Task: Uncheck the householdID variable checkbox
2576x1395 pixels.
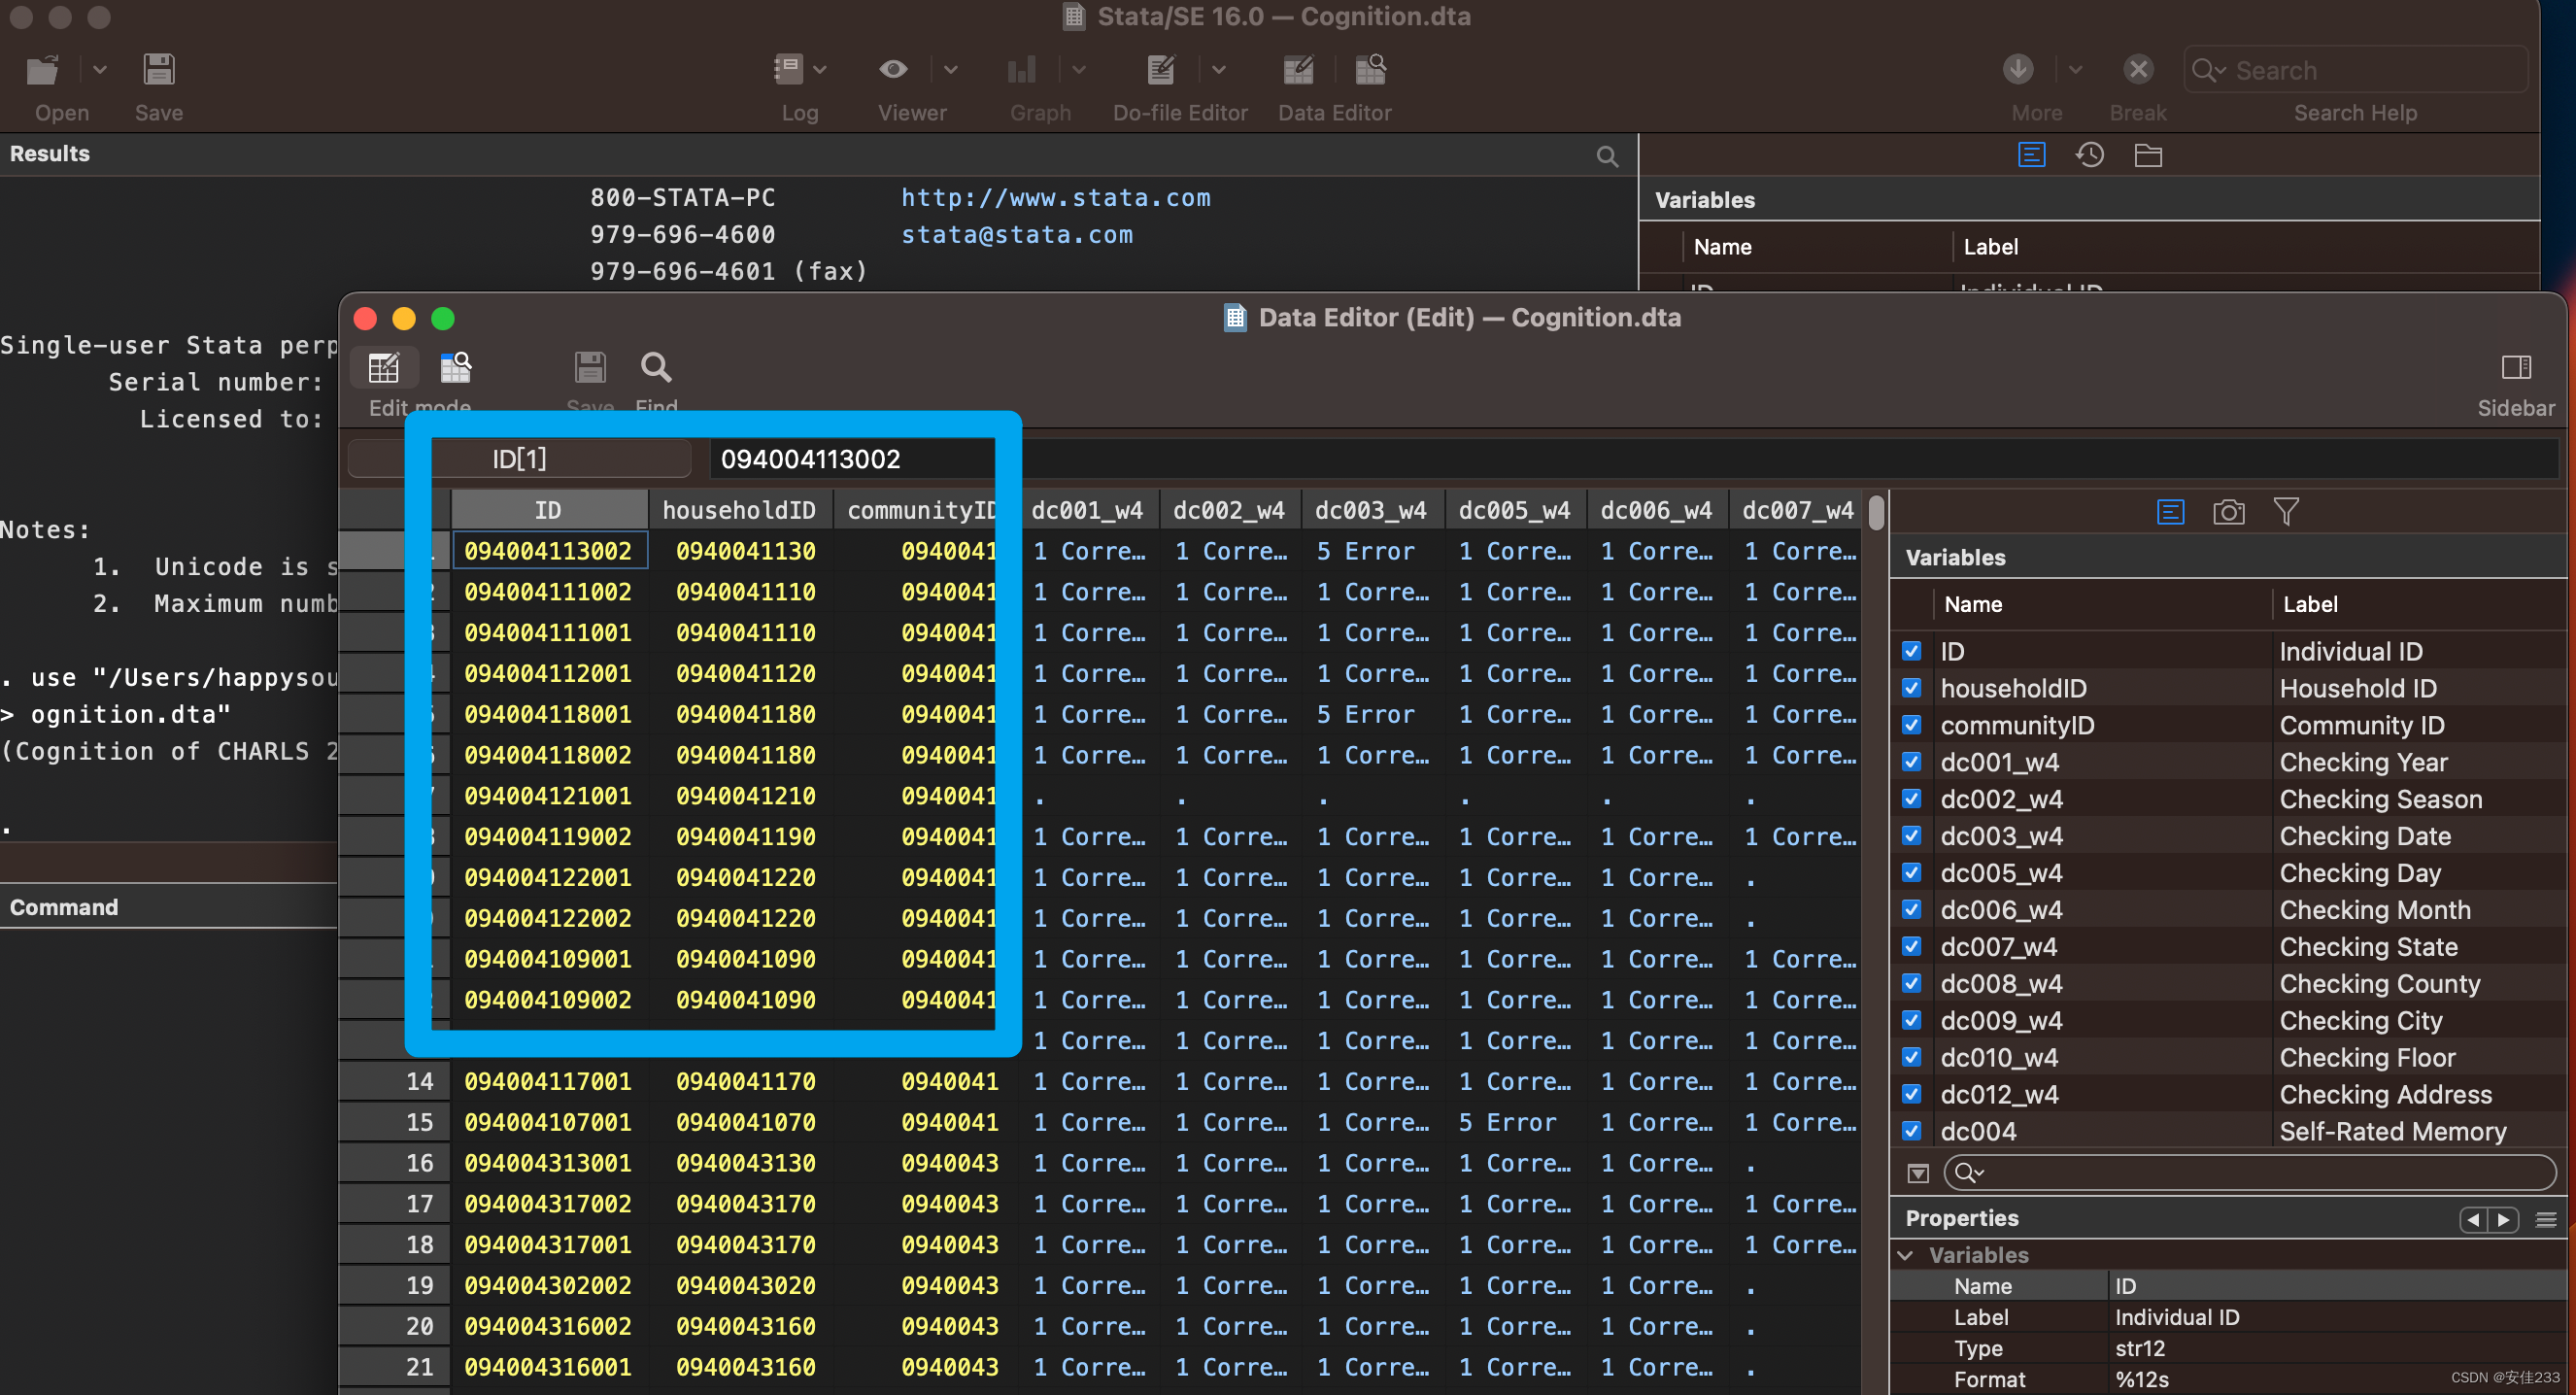Action: 1911,688
